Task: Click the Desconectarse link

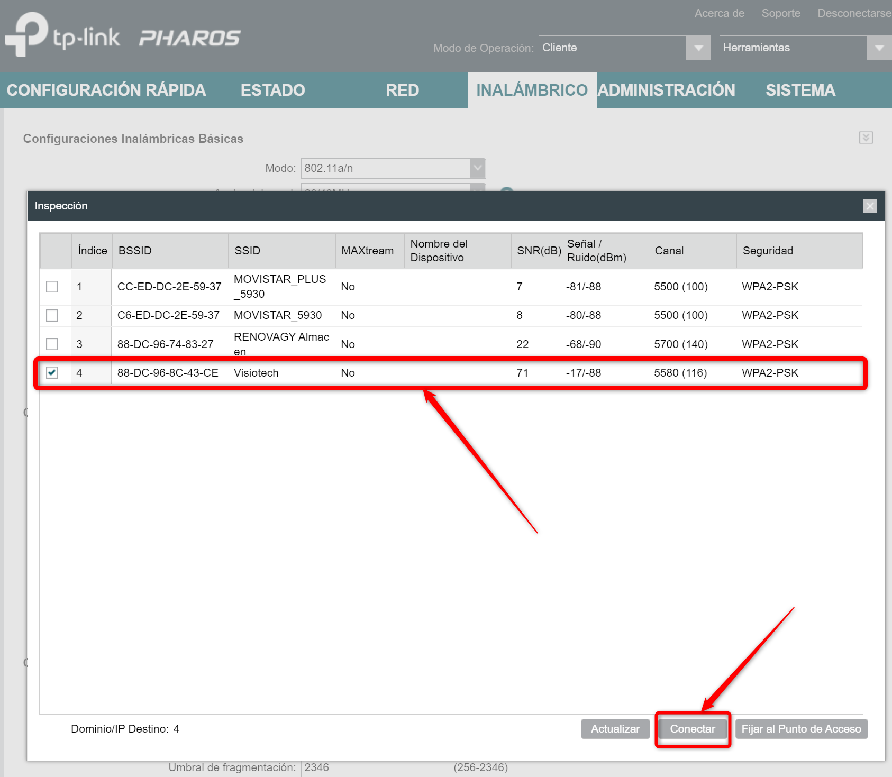Action: pyautogui.click(x=854, y=13)
